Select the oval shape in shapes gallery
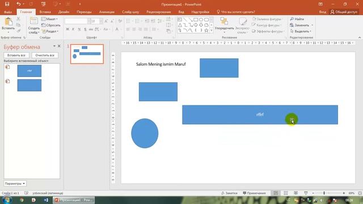This screenshot has height=204, width=363. pyautogui.click(x=201, y=20)
